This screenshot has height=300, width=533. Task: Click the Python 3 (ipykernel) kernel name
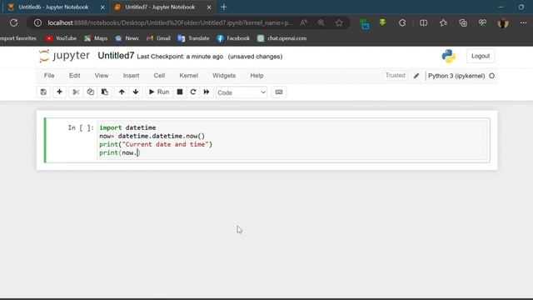coord(456,76)
